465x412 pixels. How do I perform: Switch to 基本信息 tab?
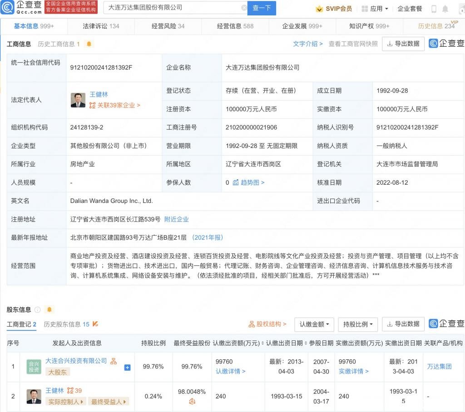[34, 26]
